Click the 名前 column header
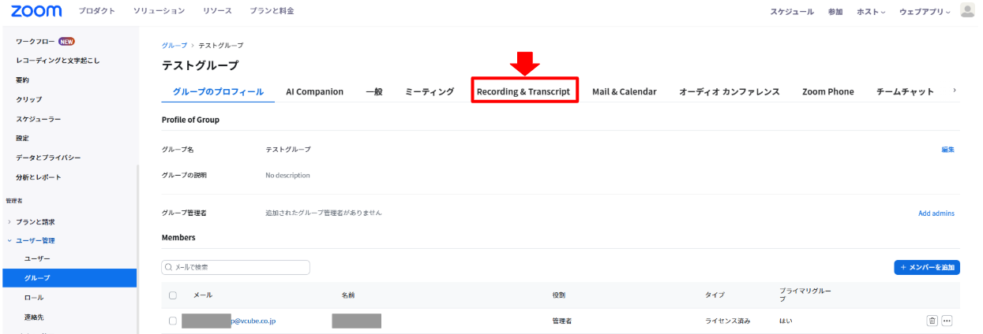The image size is (983, 334). point(348,295)
